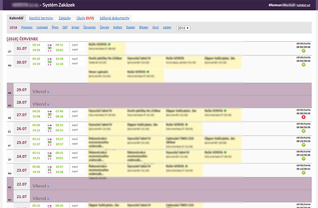Screen dimensions: 318x208
Task: Click green checkmark status for 26.07
Action: (303, 131)
